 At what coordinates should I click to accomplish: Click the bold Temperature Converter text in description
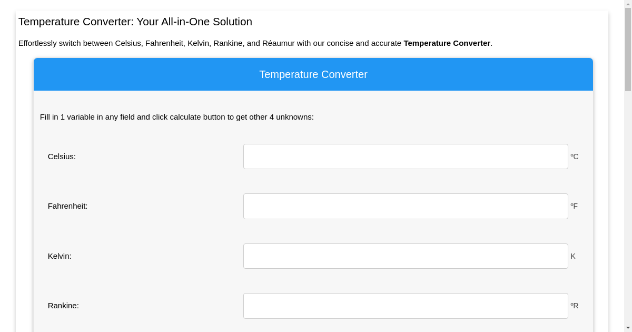447,43
